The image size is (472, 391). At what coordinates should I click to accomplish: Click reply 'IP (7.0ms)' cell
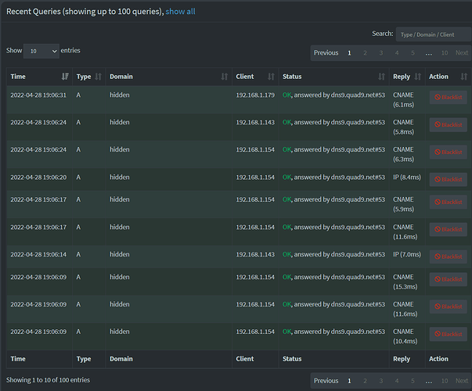point(407,254)
